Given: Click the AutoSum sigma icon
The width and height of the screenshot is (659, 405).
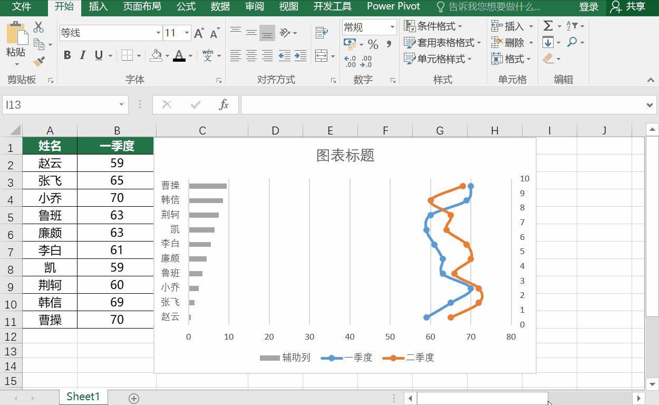Looking at the screenshot, I should (x=548, y=26).
